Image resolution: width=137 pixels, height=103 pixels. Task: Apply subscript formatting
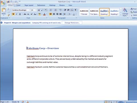pyautogui.click(x=28, y=14)
